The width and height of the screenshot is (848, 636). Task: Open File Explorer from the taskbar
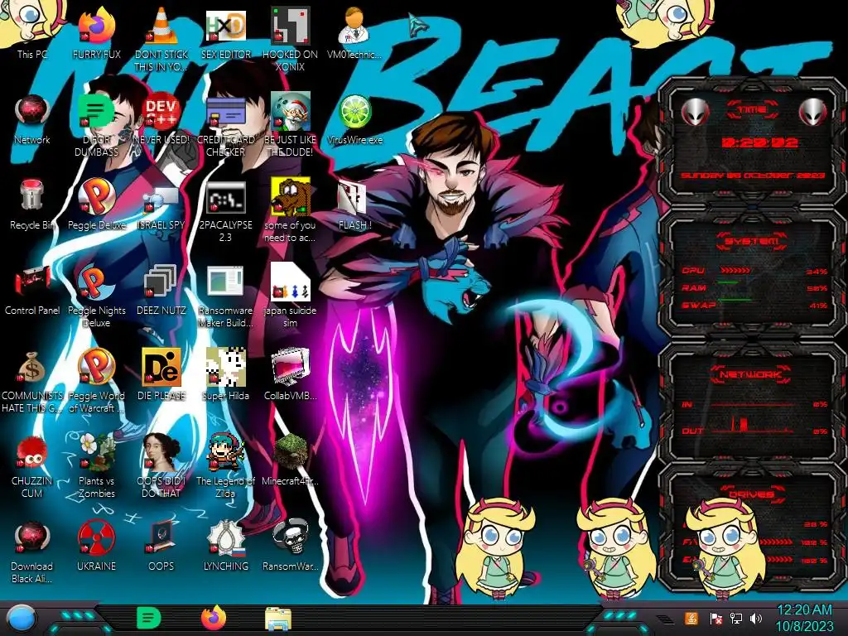pyautogui.click(x=278, y=619)
